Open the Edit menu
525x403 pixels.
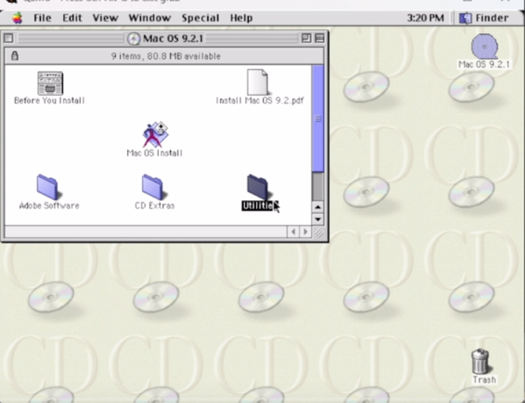(72, 18)
